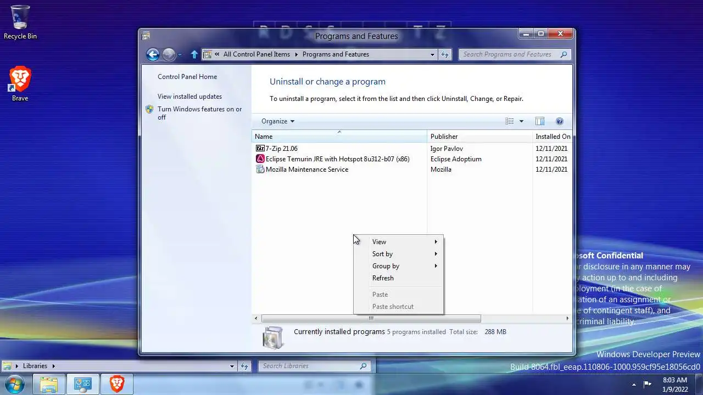
Task: Select the 7-Zip 21.06 entry
Action: tap(281, 149)
